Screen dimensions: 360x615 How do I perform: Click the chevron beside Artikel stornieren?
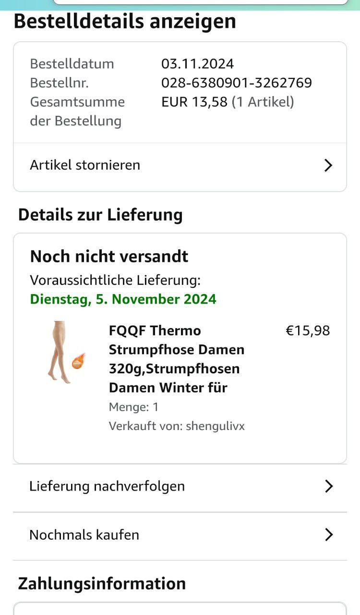tap(328, 165)
